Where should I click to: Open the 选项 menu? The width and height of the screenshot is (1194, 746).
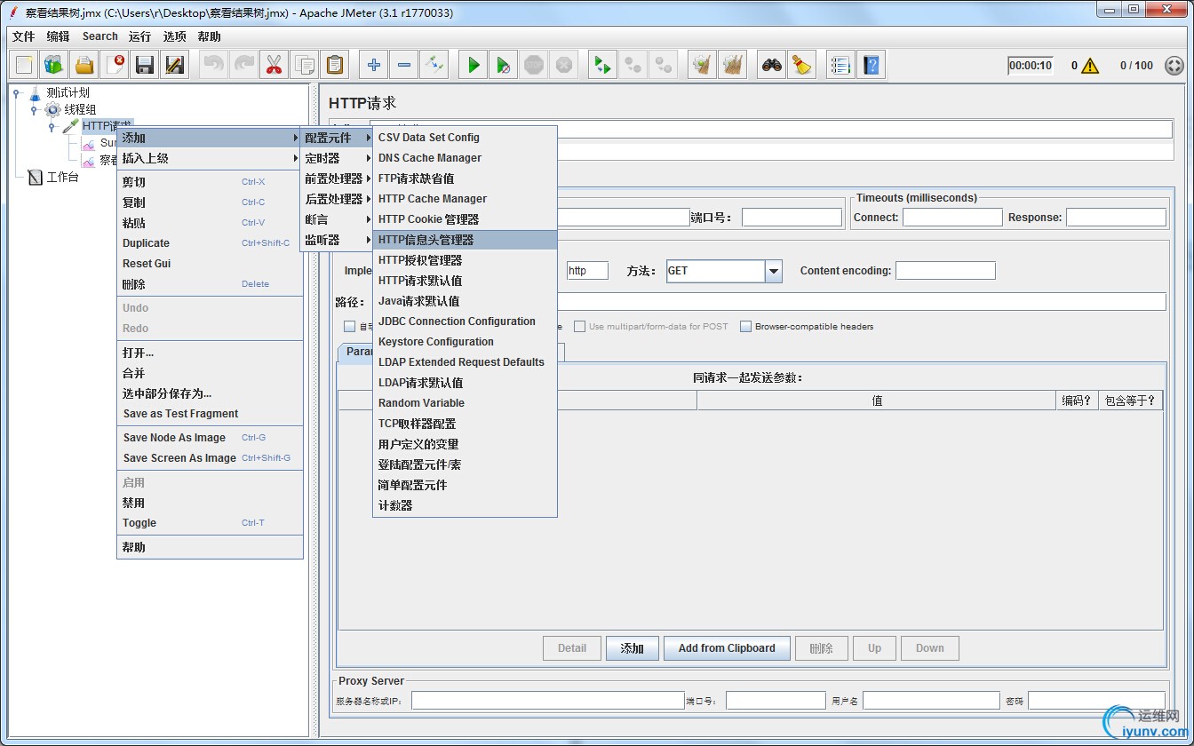[174, 36]
